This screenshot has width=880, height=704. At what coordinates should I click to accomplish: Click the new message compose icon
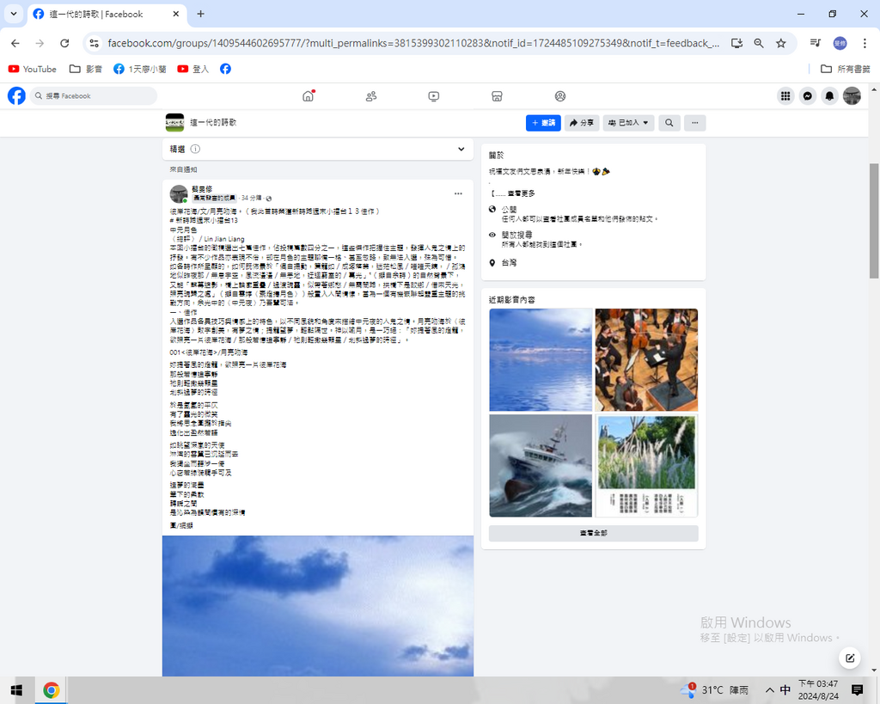click(849, 658)
